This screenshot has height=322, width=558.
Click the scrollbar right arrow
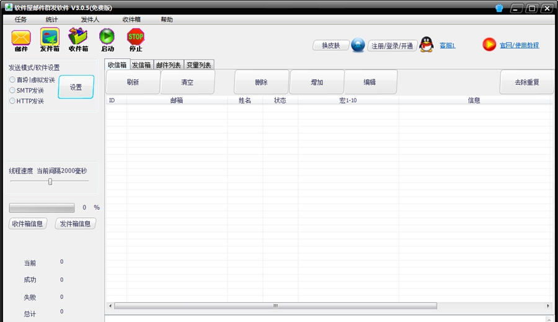(547, 306)
